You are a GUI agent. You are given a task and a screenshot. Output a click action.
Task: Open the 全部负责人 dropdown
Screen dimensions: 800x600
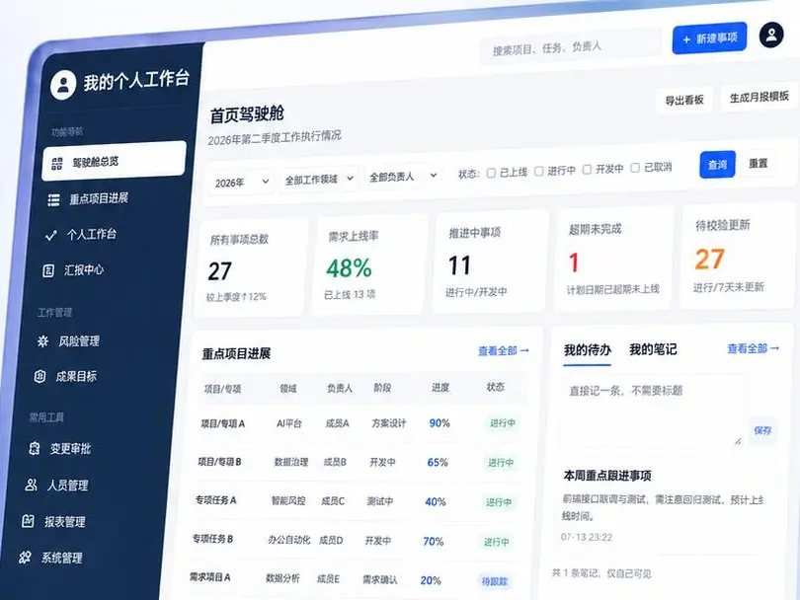[x=403, y=177]
